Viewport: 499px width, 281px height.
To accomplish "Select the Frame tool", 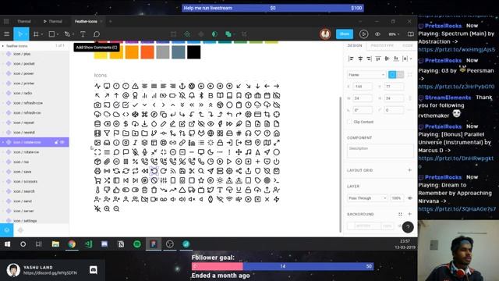I will (x=36, y=34).
